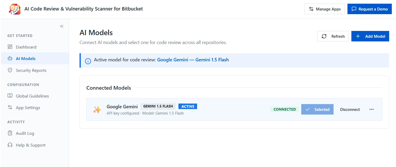Open Help & Support
The height and width of the screenshot is (167, 396).
point(35,145)
